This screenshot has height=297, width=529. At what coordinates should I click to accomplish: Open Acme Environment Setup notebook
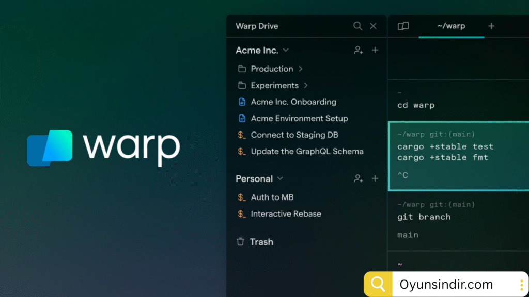click(x=299, y=118)
